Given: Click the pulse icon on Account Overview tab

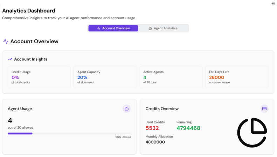Looking at the screenshot, I should 98,28.
